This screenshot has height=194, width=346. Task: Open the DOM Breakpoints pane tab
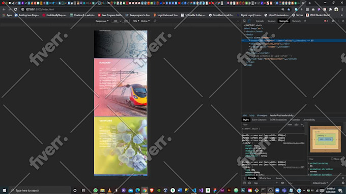coord(278,120)
